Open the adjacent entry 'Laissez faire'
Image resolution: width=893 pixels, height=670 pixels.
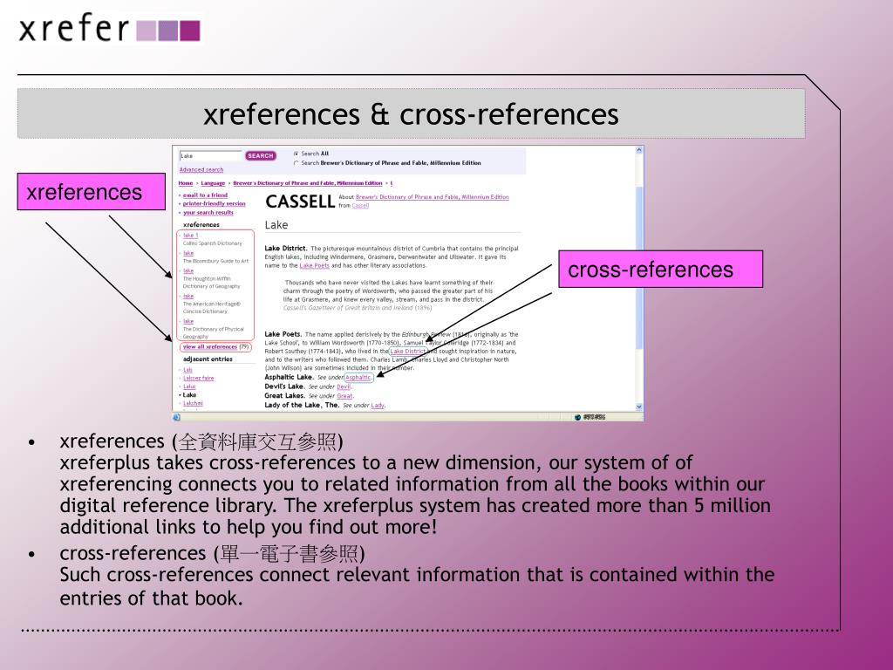coord(198,379)
